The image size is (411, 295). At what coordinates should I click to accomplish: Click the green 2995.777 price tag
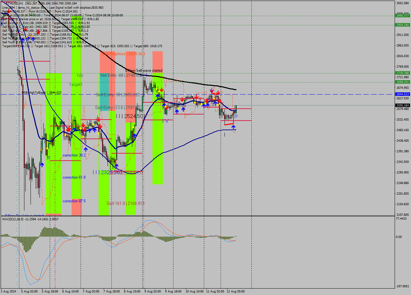(403, 15)
